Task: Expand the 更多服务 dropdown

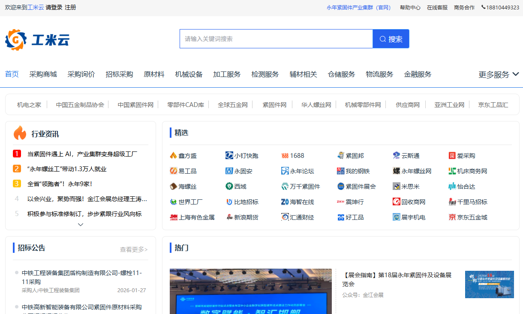Action: click(516, 74)
